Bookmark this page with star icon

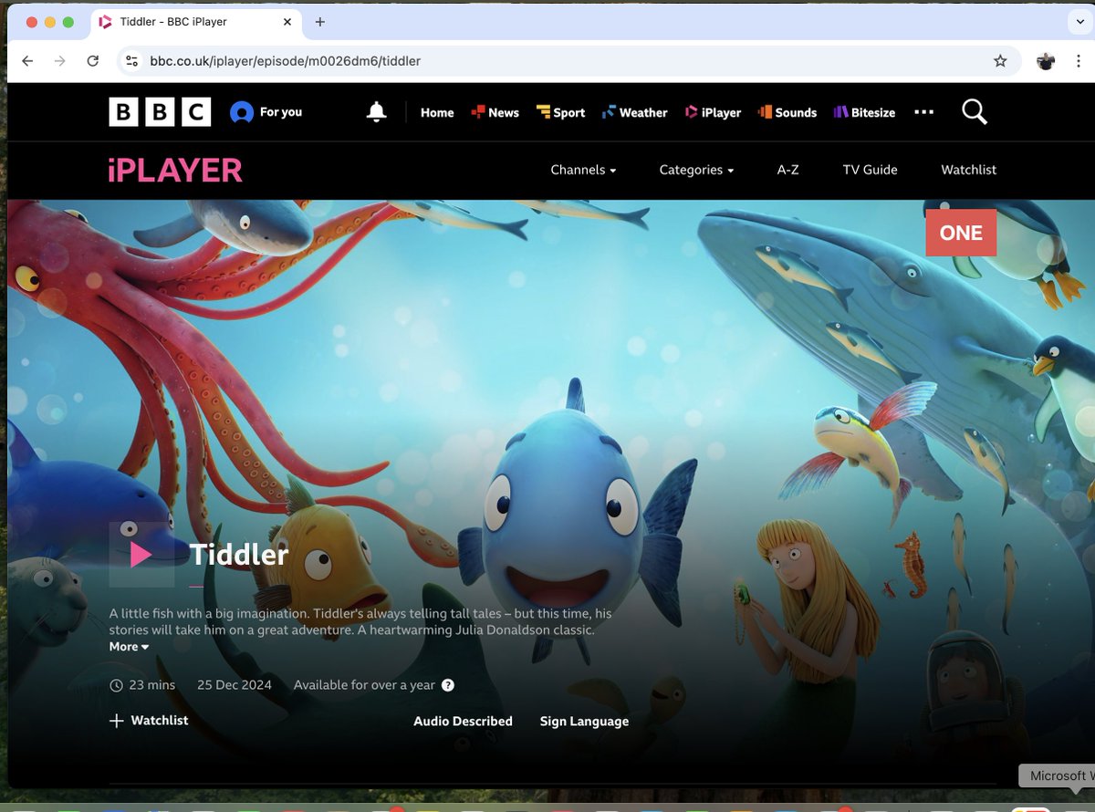tap(1000, 61)
